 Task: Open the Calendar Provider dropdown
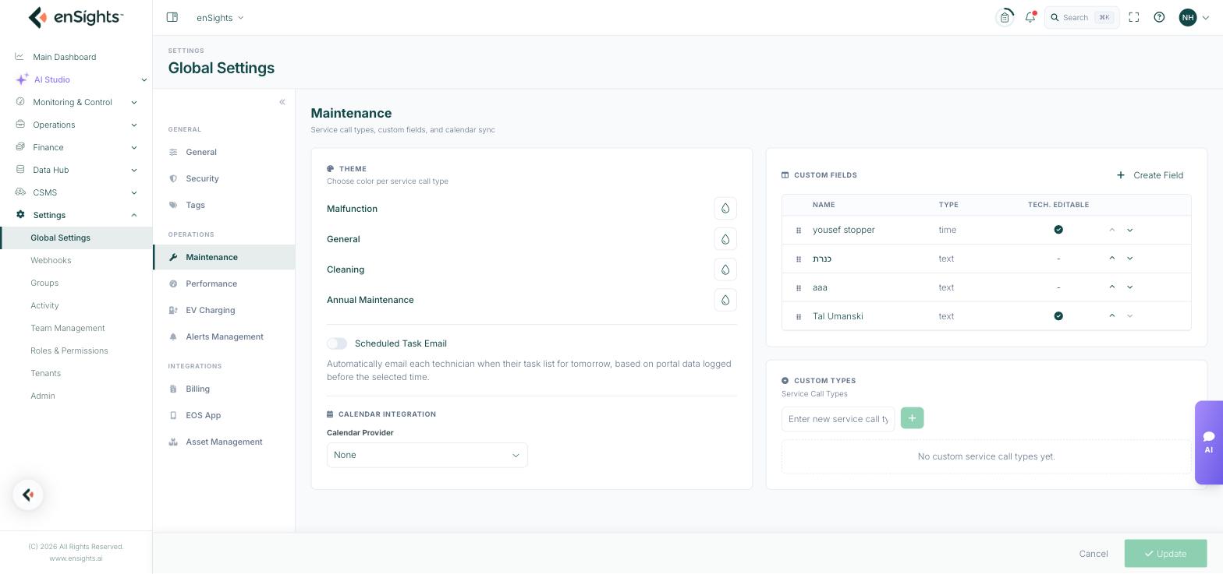[427, 455]
